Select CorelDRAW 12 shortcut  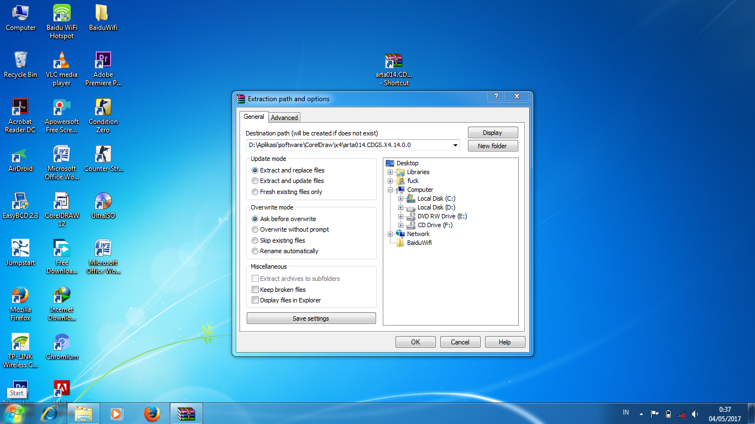[62, 210]
